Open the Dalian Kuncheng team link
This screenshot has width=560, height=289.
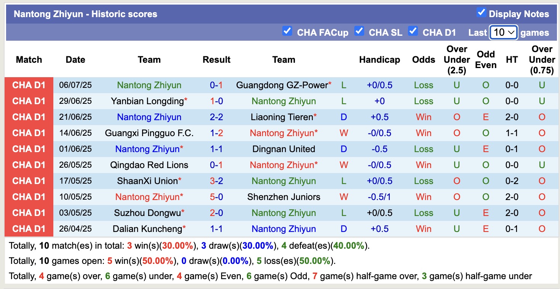147,229
